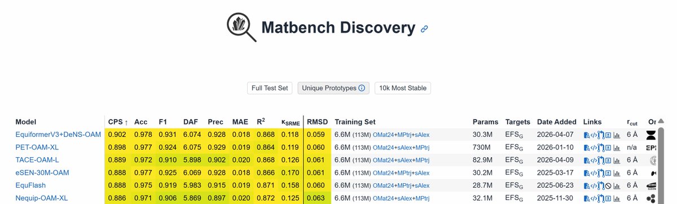
Task: Select the Unique Prototypes option
Action: pos(333,88)
